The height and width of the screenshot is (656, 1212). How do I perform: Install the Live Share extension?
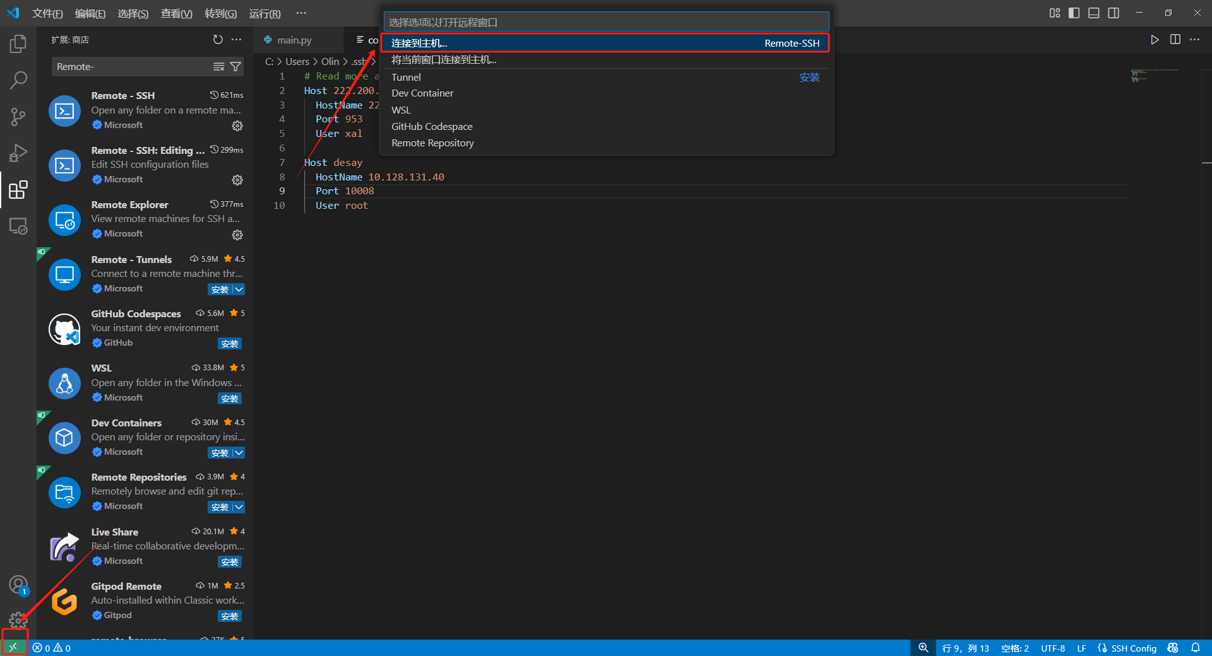(230, 562)
